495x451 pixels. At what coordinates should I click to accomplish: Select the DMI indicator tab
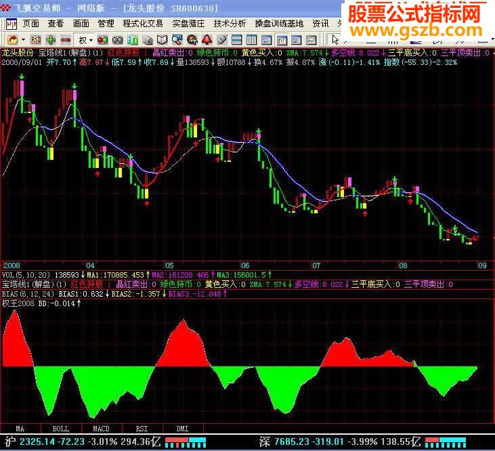point(182,429)
